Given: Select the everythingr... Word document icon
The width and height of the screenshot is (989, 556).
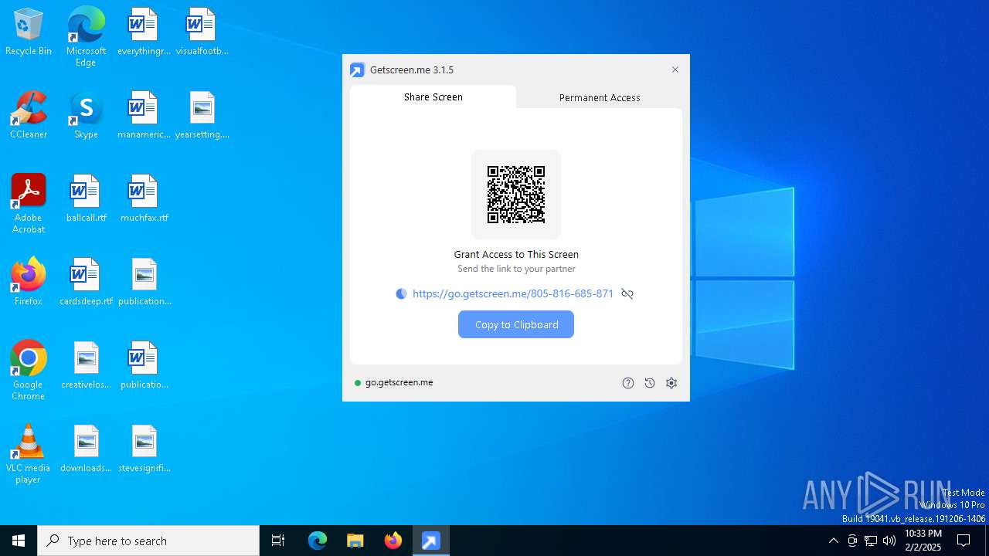Looking at the screenshot, I should point(144,32).
